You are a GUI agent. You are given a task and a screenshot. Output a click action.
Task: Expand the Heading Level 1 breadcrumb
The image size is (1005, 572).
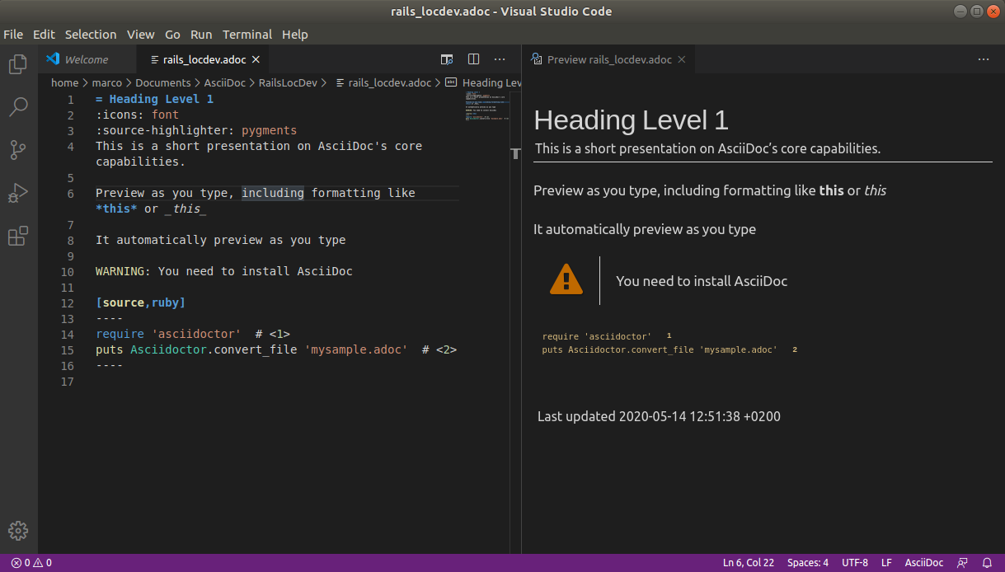click(x=490, y=82)
